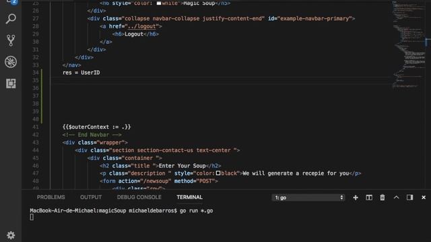Open the Extensions view
Viewport: 431px width, 242px height.
[x=11, y=83]
